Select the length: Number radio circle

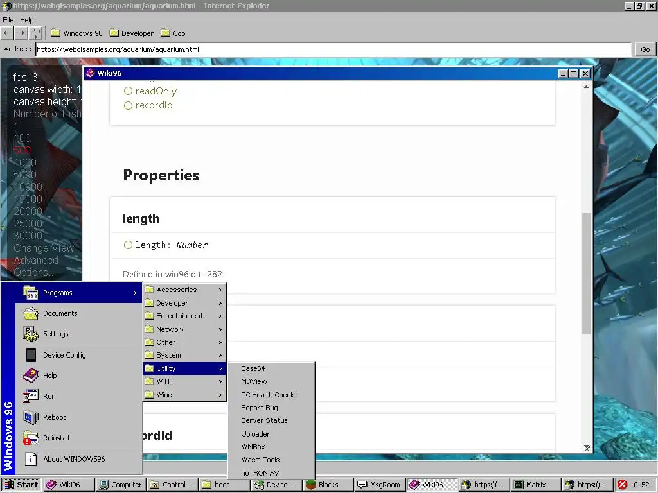(128, 245)
